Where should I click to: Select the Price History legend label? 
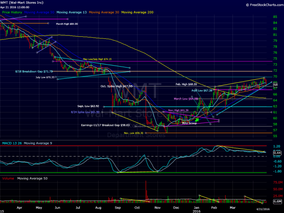point(12,12)
